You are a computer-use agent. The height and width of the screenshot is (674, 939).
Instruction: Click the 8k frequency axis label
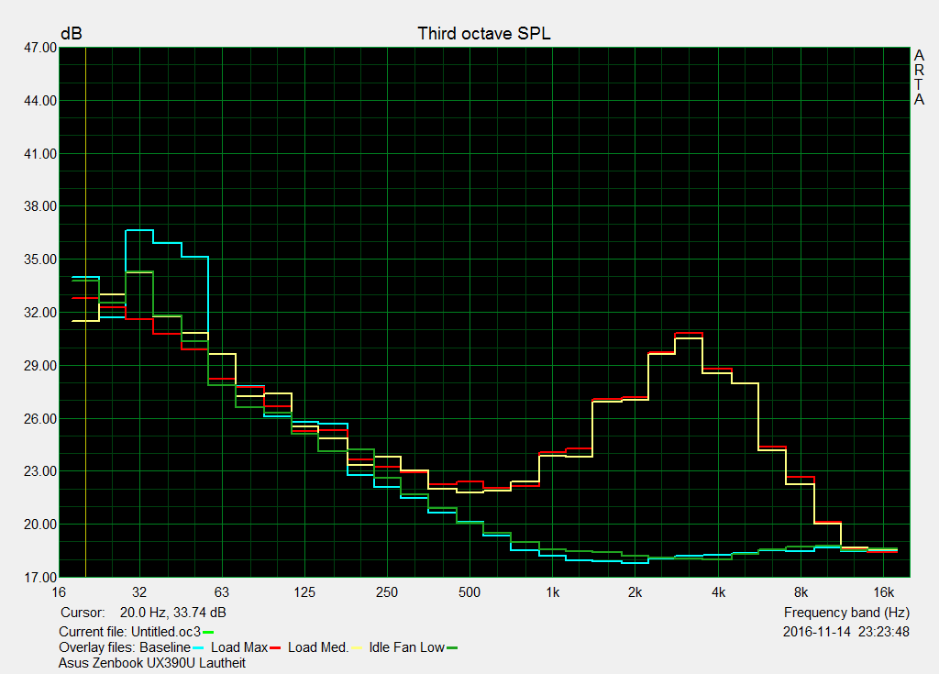(801, 592)
